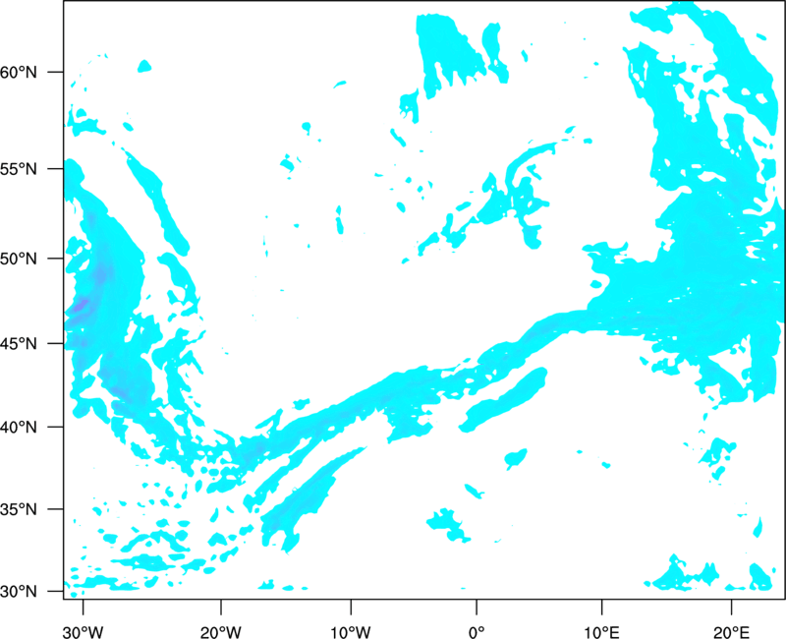Click the 0° longitude label

[477, 632]
